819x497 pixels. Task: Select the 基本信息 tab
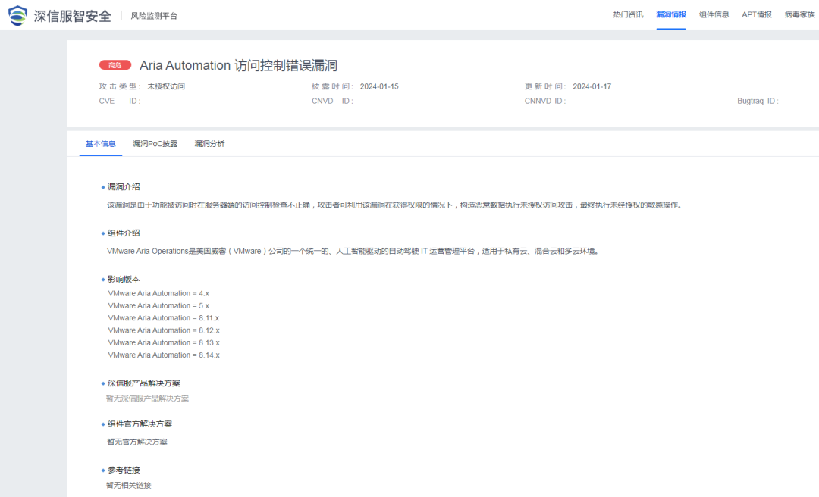pos(100,143)
